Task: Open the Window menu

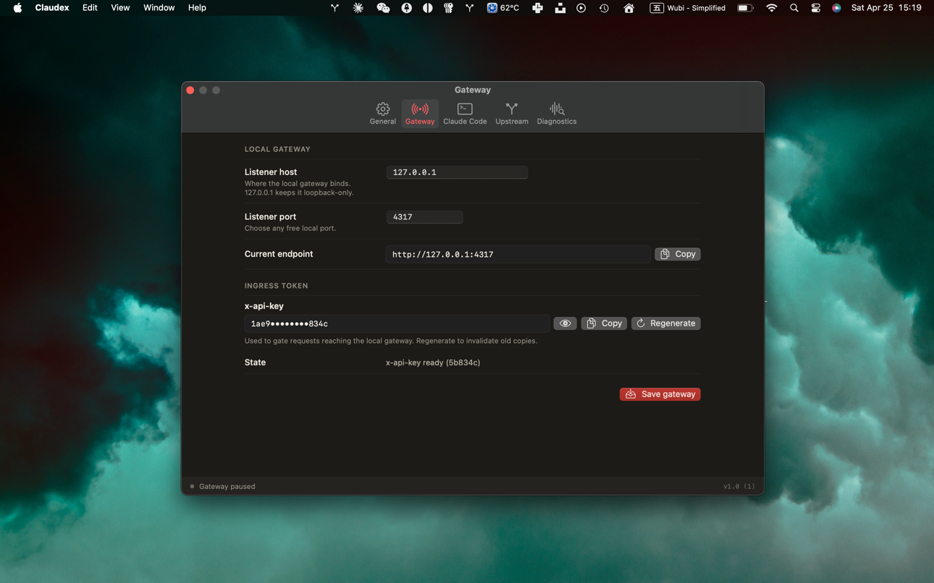Action: (x=159, y=8)
